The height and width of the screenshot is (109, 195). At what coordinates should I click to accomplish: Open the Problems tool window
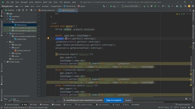point(44,105)
